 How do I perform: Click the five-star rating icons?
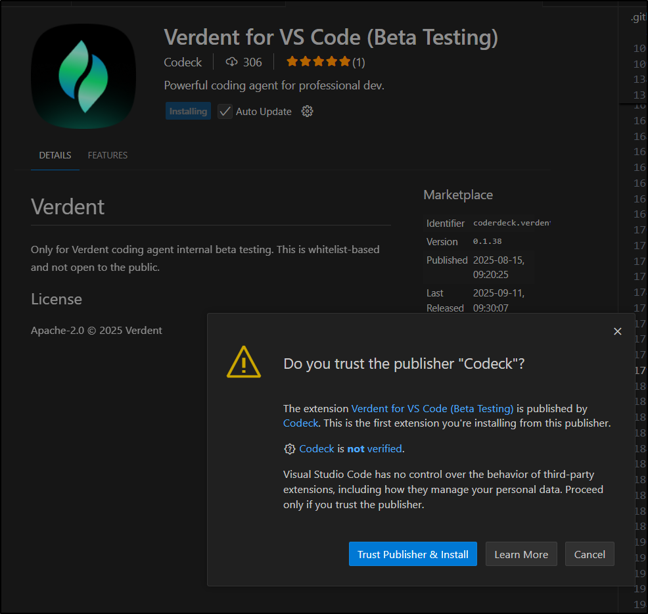pyautogui.click(x=318, y=62)
